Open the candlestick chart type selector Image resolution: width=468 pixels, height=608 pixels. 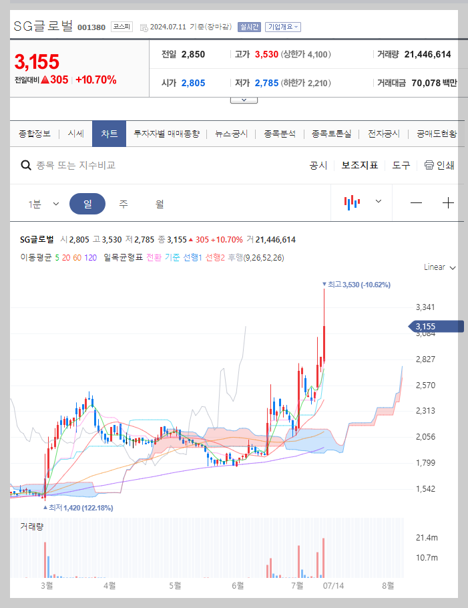click(352, 202)
